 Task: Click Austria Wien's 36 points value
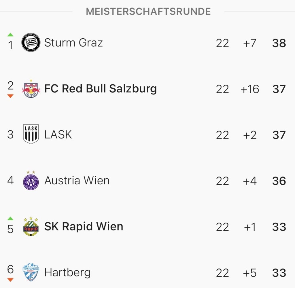pyautogui.click(x=279, y=181)
